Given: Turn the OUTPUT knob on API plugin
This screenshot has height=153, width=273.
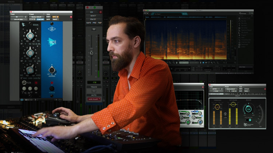Looking at the screenshot, I should point(52,70).
